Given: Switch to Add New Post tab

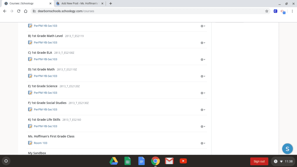Looking at the screenshot, I should pos(79,3).
